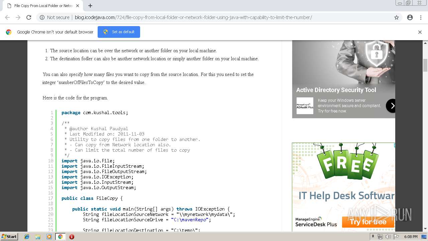428x241 pixels.
Task: Click the page vertical scrollbar thumb
Action: pos(425,65)
